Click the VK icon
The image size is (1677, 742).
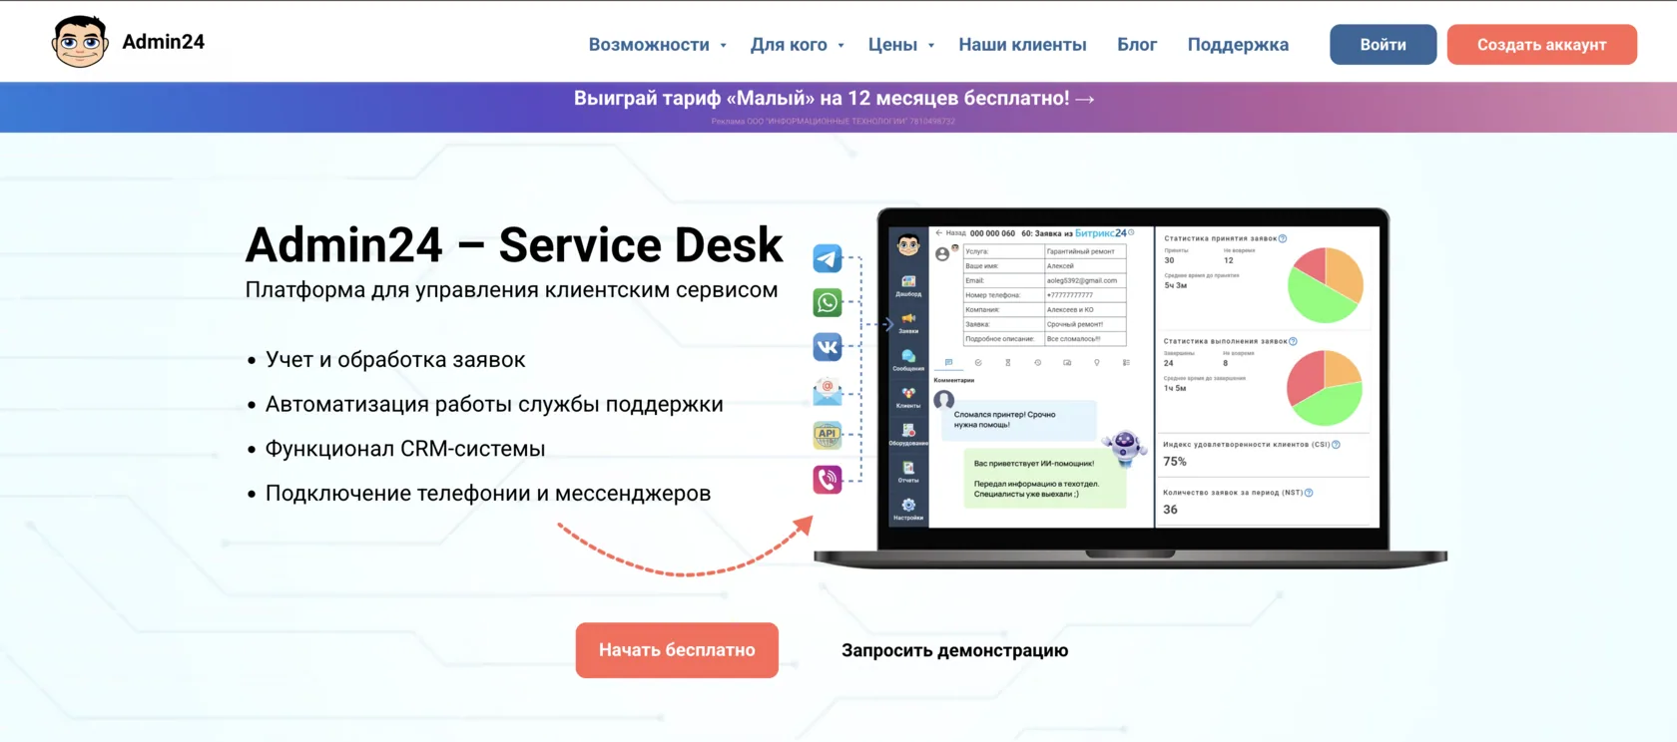pyautogui.click(x=828, y=347)
